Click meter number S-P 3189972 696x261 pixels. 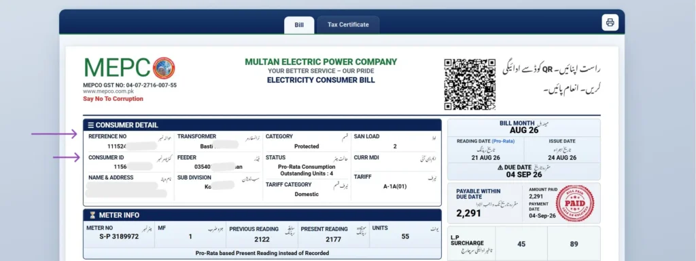click(x=119, y=237)
